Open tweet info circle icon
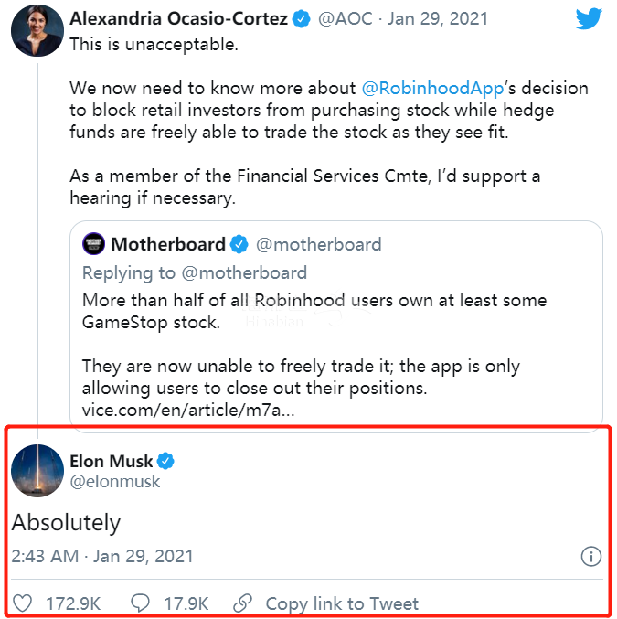This screenshot has height=619, width=617. (591, 556)
